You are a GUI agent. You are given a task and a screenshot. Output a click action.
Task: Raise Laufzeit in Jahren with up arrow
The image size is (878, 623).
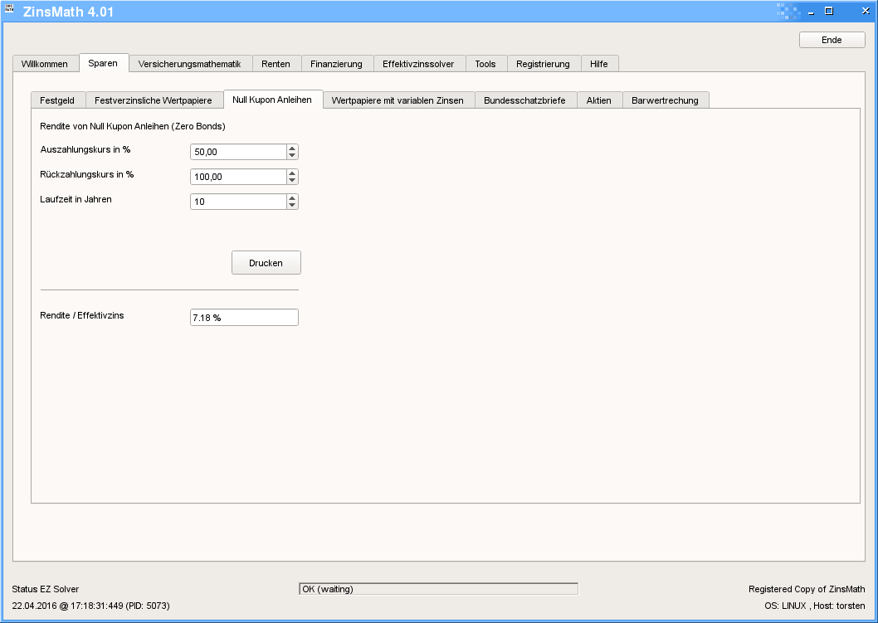pyautogui.click(x=292, y=198)
